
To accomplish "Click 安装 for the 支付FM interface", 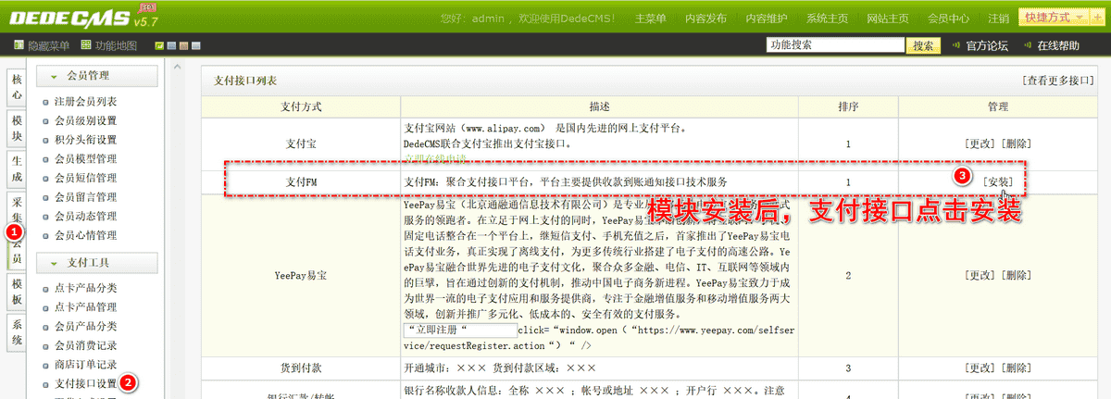I will click(x=997, y=181).
